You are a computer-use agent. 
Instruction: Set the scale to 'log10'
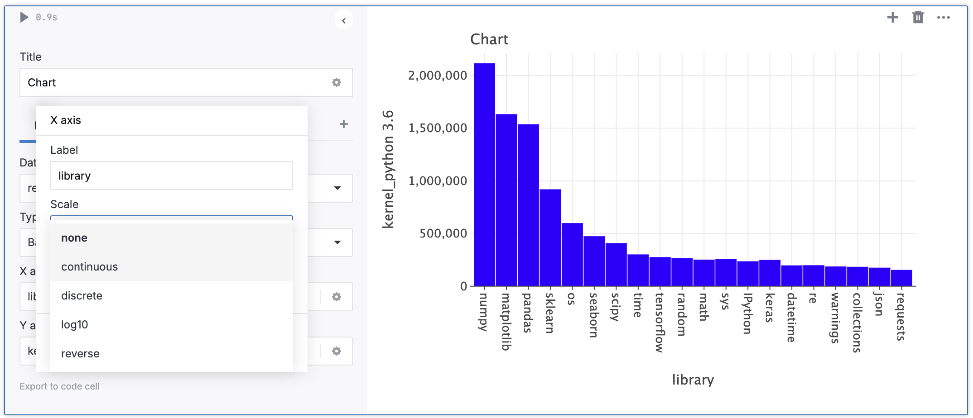(75, 325)
